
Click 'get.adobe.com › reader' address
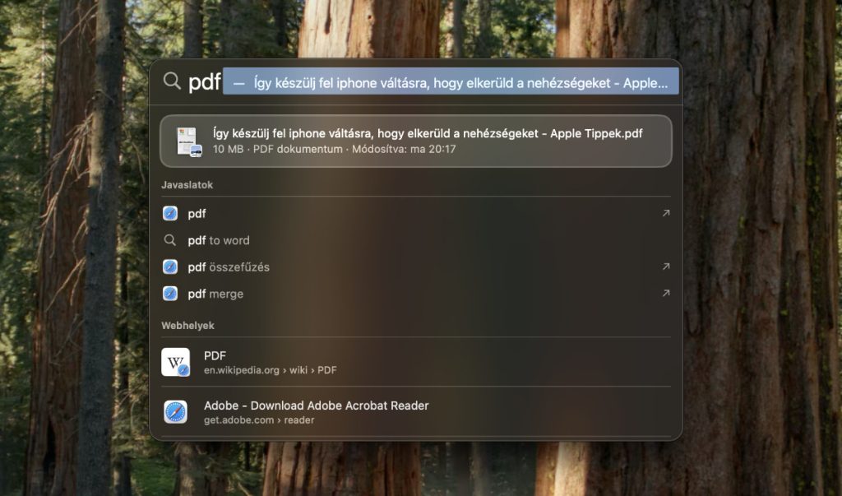(x=259, y=420)
